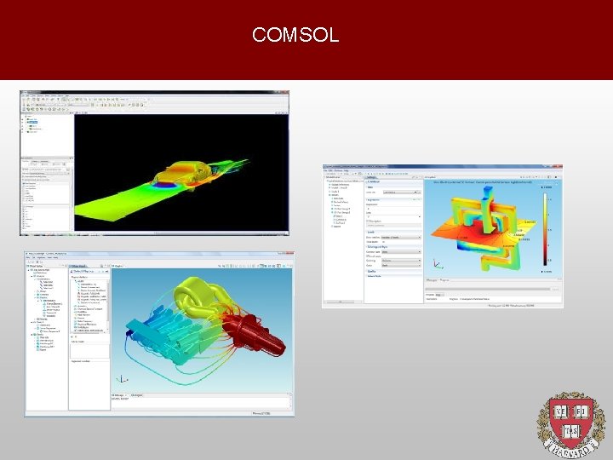Select Structural Mechanics physics in list
613x460 pixels.
click(86, 325)
